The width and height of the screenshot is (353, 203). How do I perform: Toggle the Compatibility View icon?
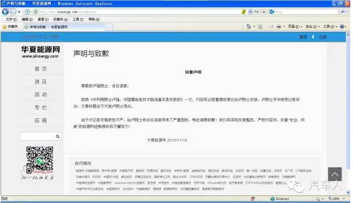click(244, 11)
